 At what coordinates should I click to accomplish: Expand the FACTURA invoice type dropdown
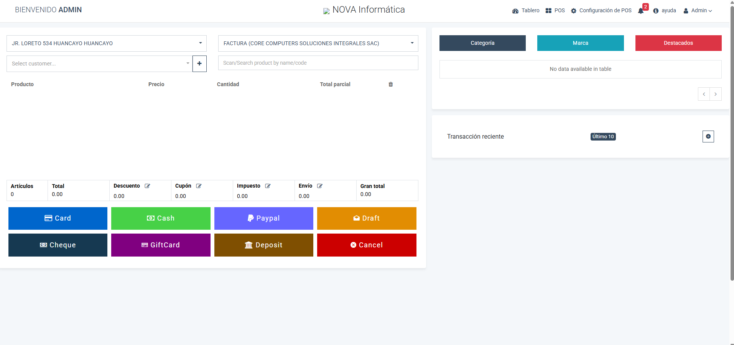pos(318,43)
